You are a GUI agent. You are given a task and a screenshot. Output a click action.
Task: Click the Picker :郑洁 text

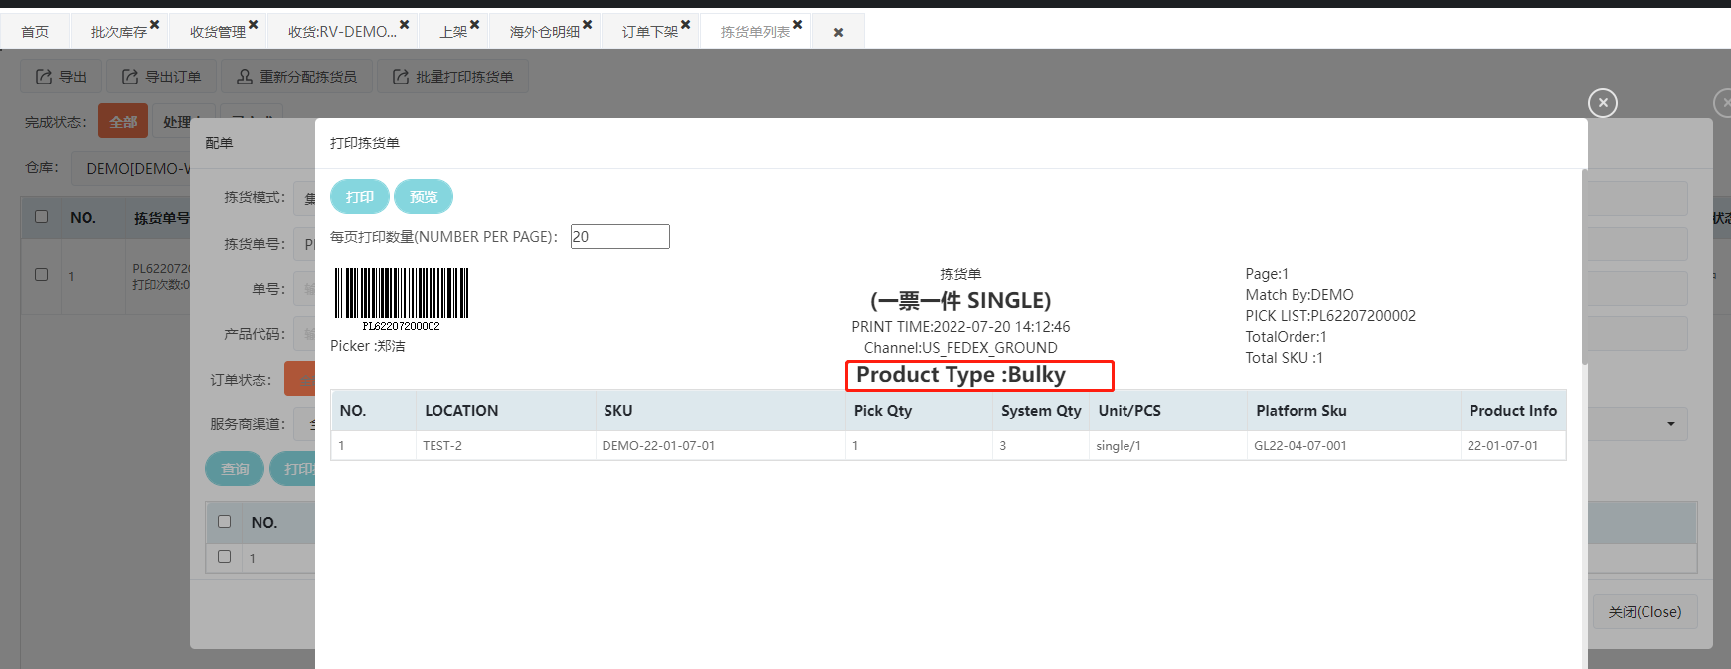coord(368,346)
